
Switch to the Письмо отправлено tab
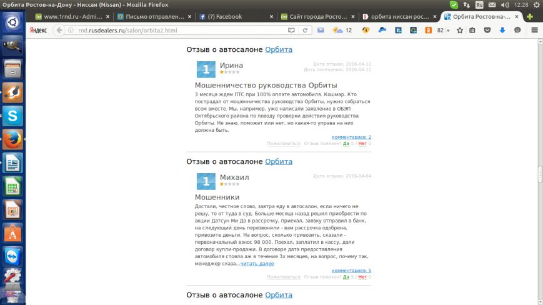pyautogui.click(x=154, y=17)
